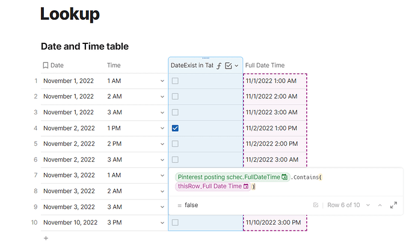Select the Full Date Time column header
This screenshot has width=415, height=245.
(x=265, y=66)
